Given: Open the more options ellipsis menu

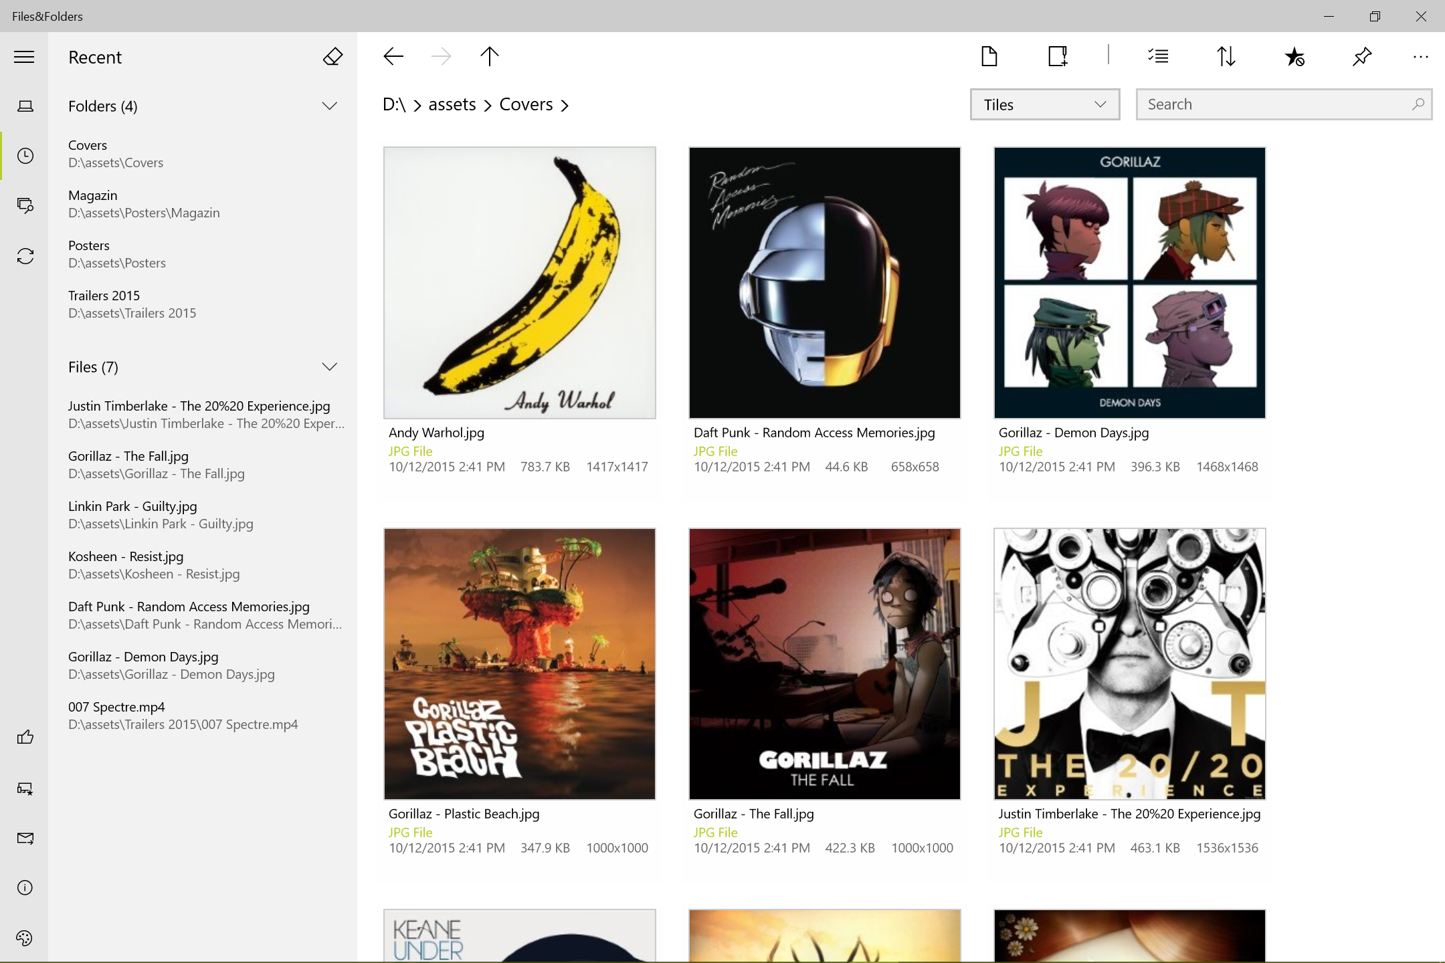Looking at the screenshot, I should [x=1421, y=57].
